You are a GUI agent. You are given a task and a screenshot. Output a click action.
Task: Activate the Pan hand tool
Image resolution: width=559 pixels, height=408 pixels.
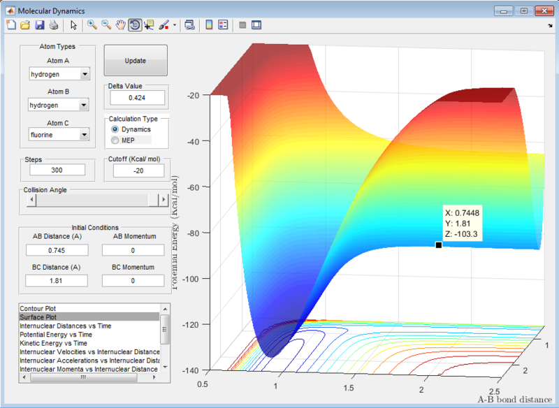coord(122,25)
